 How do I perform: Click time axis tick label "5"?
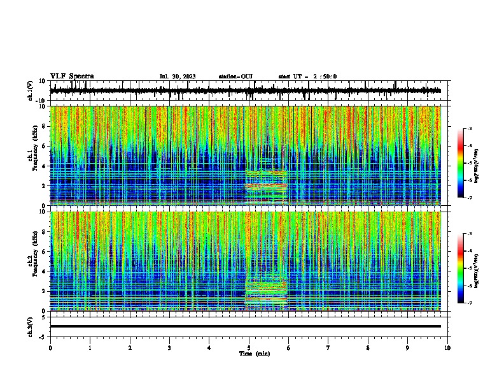pyautogui.click(x=249, y=348)
